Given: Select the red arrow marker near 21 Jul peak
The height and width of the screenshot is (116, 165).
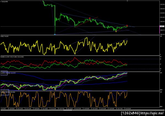Looking at the screenshot, I should click(90, 18).
